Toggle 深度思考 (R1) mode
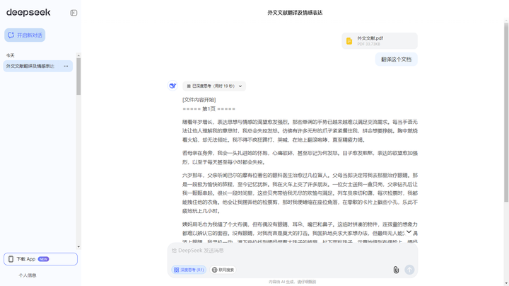 coord(189,270)
